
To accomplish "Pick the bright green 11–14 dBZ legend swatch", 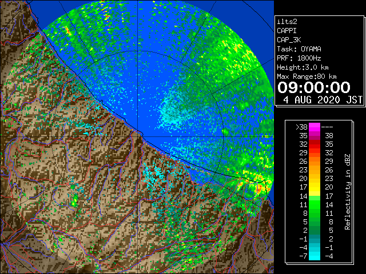I will click(x=315, y=204).
